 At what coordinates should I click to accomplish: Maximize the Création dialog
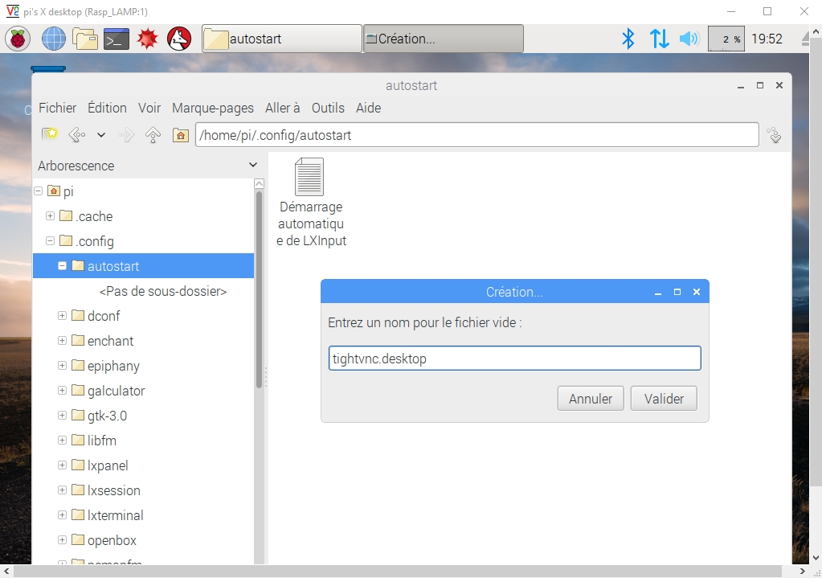point(677,292)
